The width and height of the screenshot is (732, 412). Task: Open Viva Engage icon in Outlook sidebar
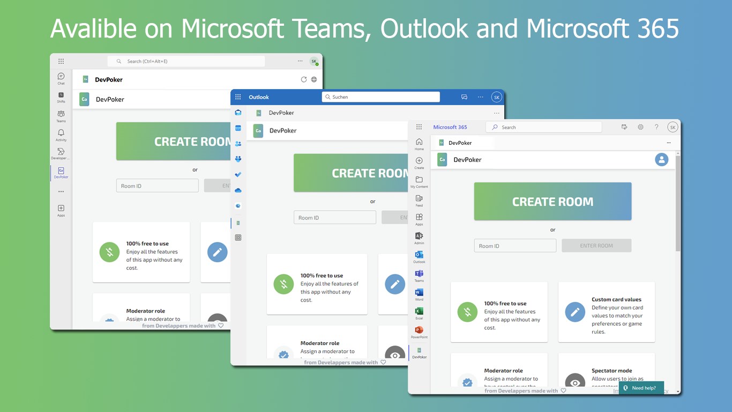point(238,206)
